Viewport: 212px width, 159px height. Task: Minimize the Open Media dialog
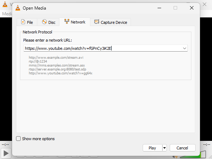click(159, 8)
